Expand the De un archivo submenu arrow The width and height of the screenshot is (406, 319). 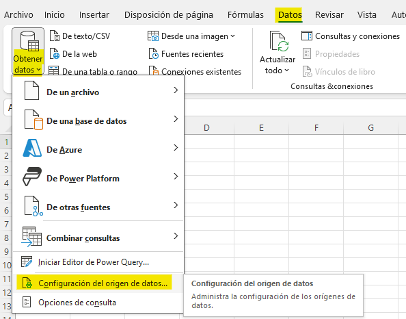tap(176, 90)
